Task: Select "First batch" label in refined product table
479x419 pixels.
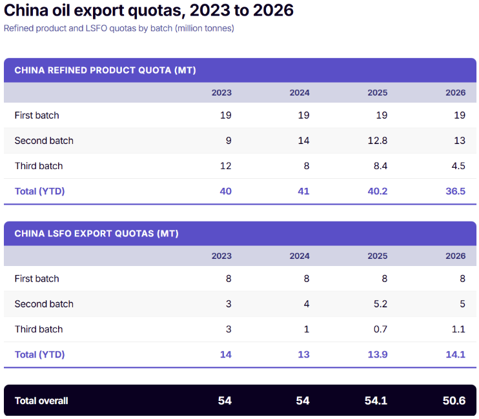Action: [x=37, y=115]
